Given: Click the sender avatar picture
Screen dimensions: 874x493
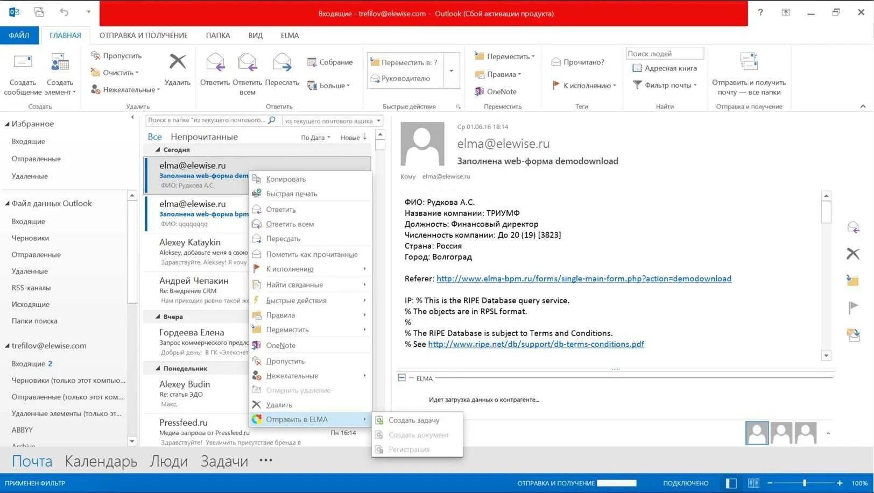Looking at the screenshot, I should coord(422,144).
